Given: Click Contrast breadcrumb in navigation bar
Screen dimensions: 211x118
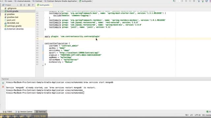Looking at the screenshot, I should [37, 1].
